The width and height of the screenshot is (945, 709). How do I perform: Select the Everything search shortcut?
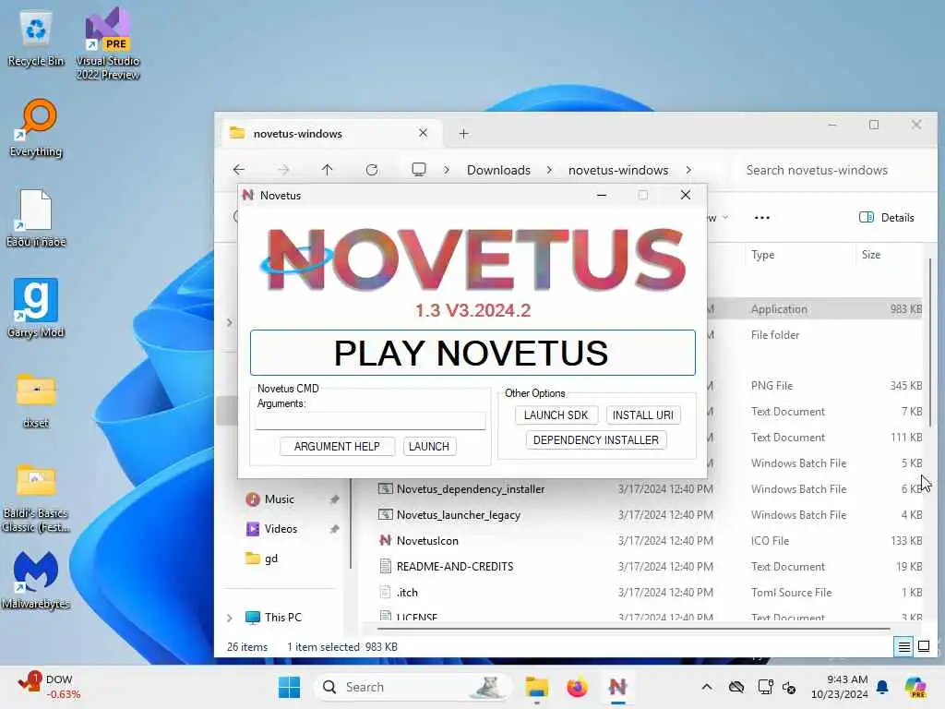(x=36, y=127)
